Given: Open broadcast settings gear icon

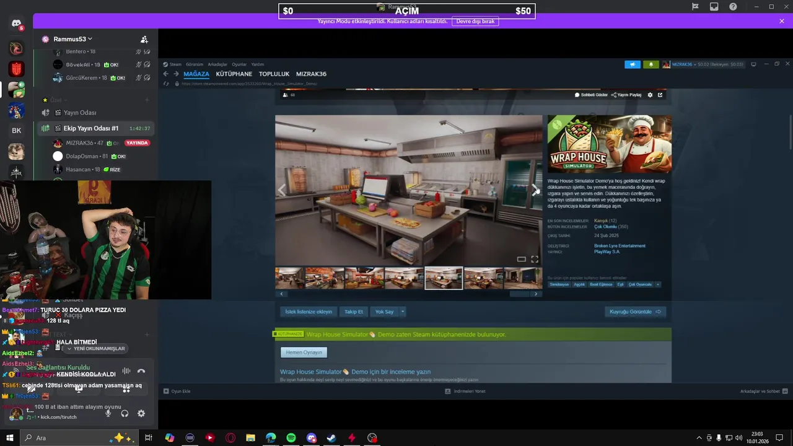Looking at the screenshot, I should pos(650,95).
